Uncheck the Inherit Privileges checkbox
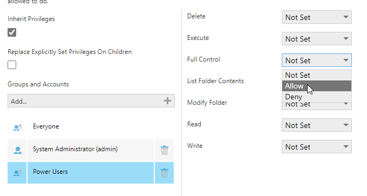Screen dimensions: 367x196 pos(12,32)
